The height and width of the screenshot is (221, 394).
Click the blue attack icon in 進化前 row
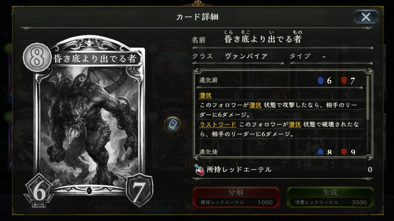point(320,80)
